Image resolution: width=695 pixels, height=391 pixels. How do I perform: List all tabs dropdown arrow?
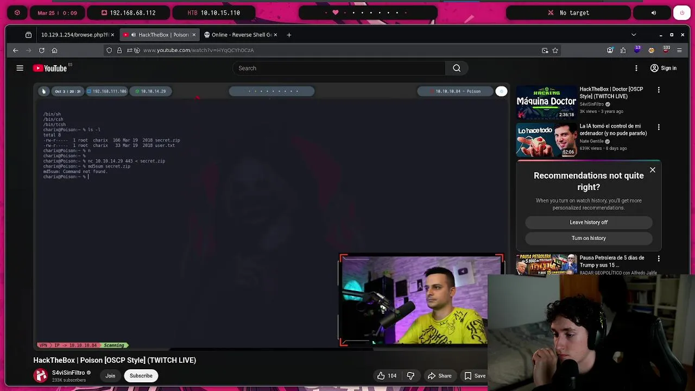634,35
